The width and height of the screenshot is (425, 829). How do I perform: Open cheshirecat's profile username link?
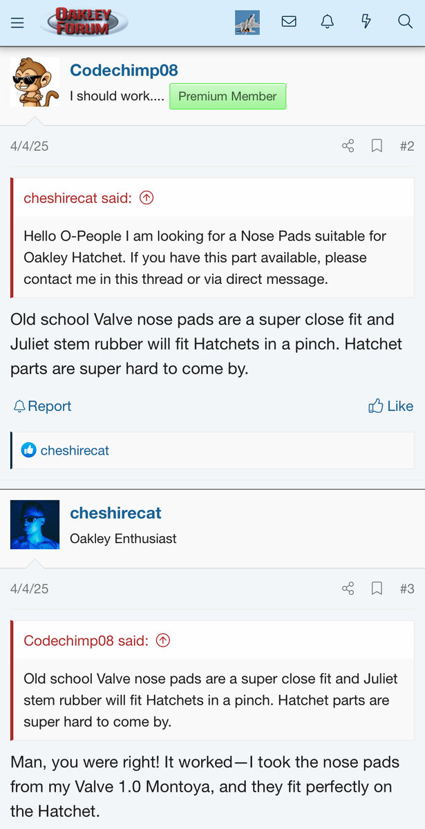coord(115,513)
